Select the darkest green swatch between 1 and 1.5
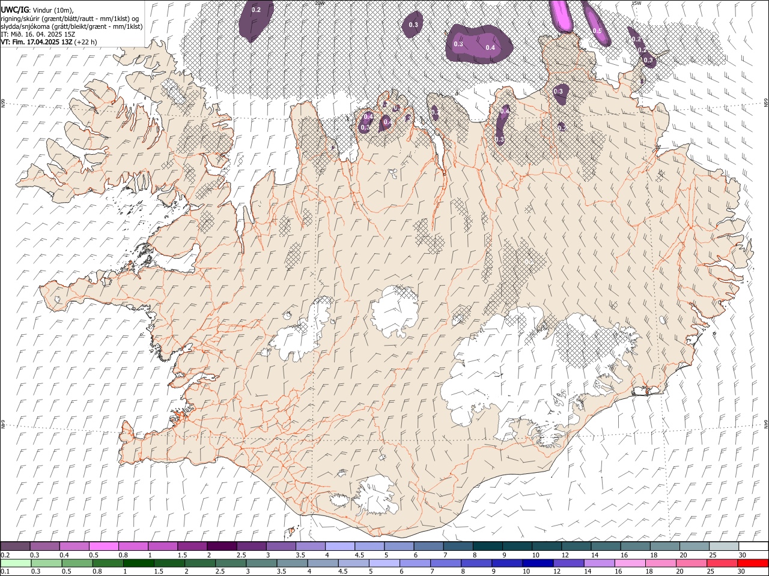 coord(138,563)
